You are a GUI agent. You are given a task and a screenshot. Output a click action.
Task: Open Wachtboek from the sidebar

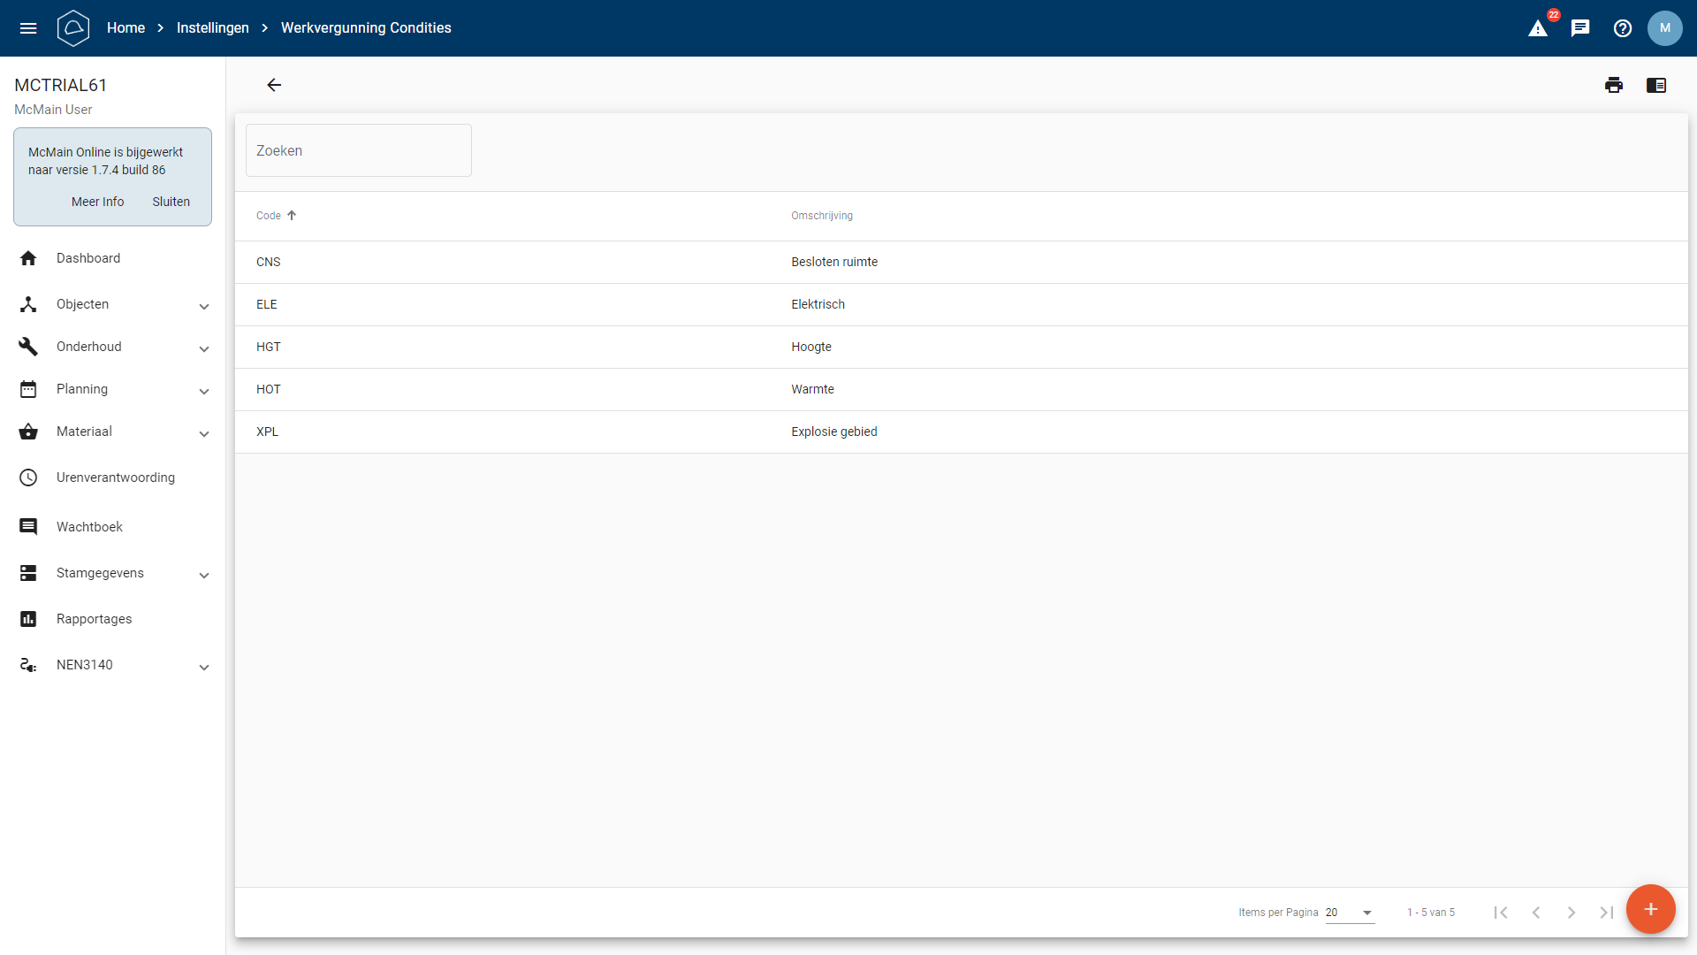(89, 527)
